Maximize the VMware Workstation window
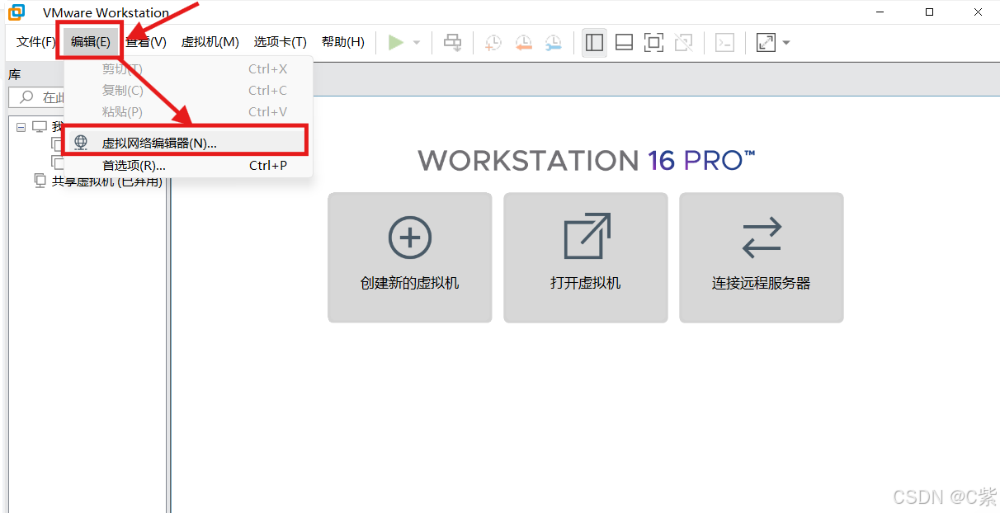The width and height of the screenshot is (1000, 513). tap(930, 12)
